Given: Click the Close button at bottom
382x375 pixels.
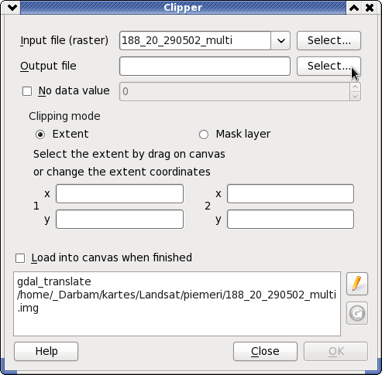Looking at the screenshot, I should pyautogui.click(x=265, y=351).
